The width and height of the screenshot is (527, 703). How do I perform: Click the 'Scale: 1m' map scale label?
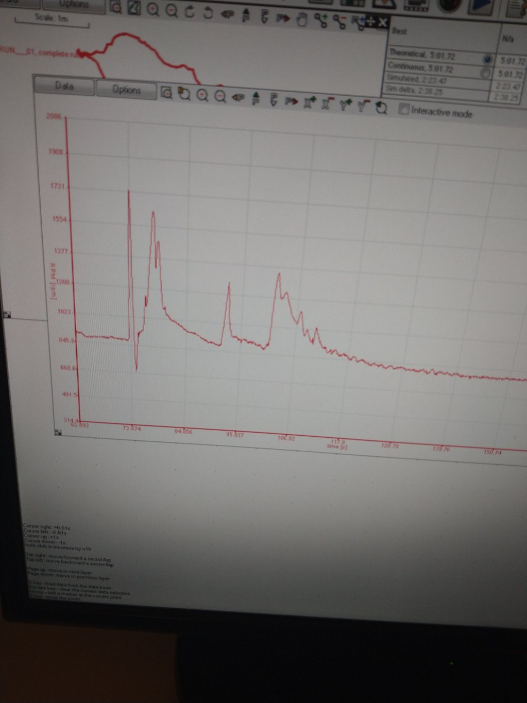[x=51, y=18]
